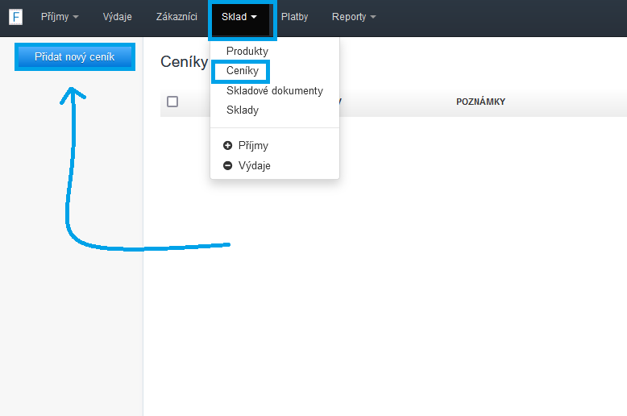Tick the select-all checkbox in table header
This screenshot has width=627, height=416.
click(172, 102)
